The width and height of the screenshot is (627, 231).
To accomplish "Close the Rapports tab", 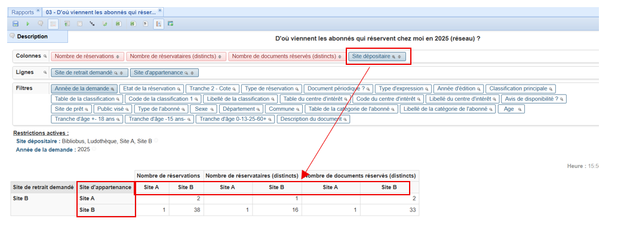I will point(38,10).
